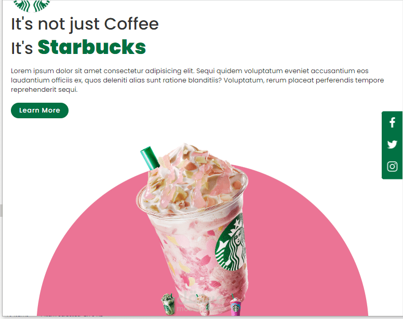Open the Facebook social link
403x319 pixels.
point(392,122)
